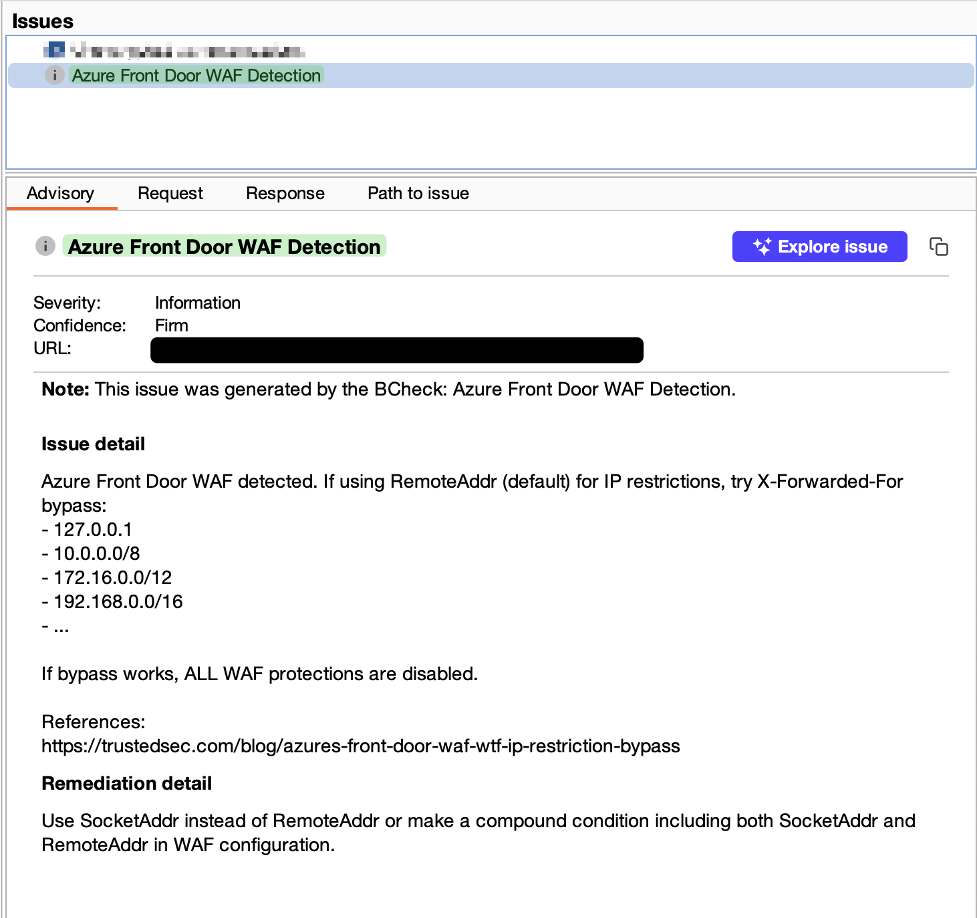The height and width of the screenshot is (918, 977).
Task: Click the Note about BCheck generation
Action: coord(389,390)
